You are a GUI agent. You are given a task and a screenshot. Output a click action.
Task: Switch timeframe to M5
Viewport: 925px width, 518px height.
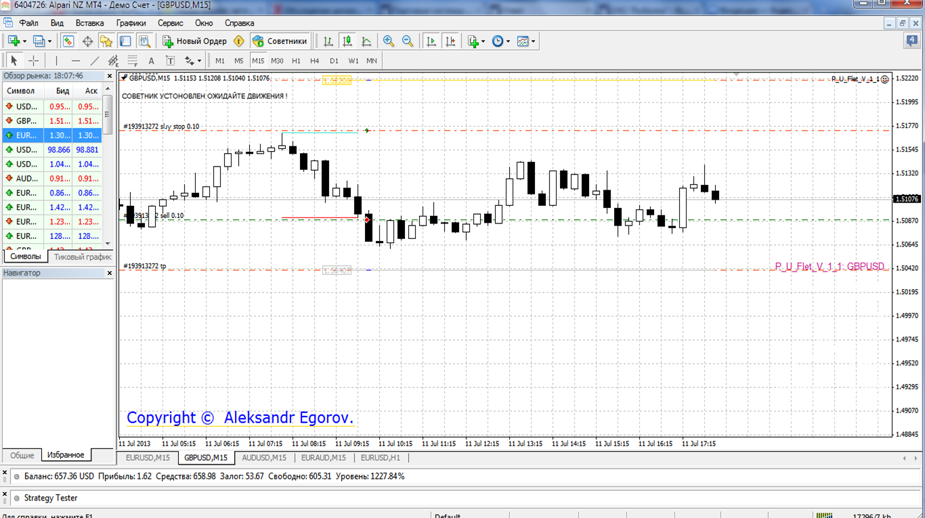239,60
